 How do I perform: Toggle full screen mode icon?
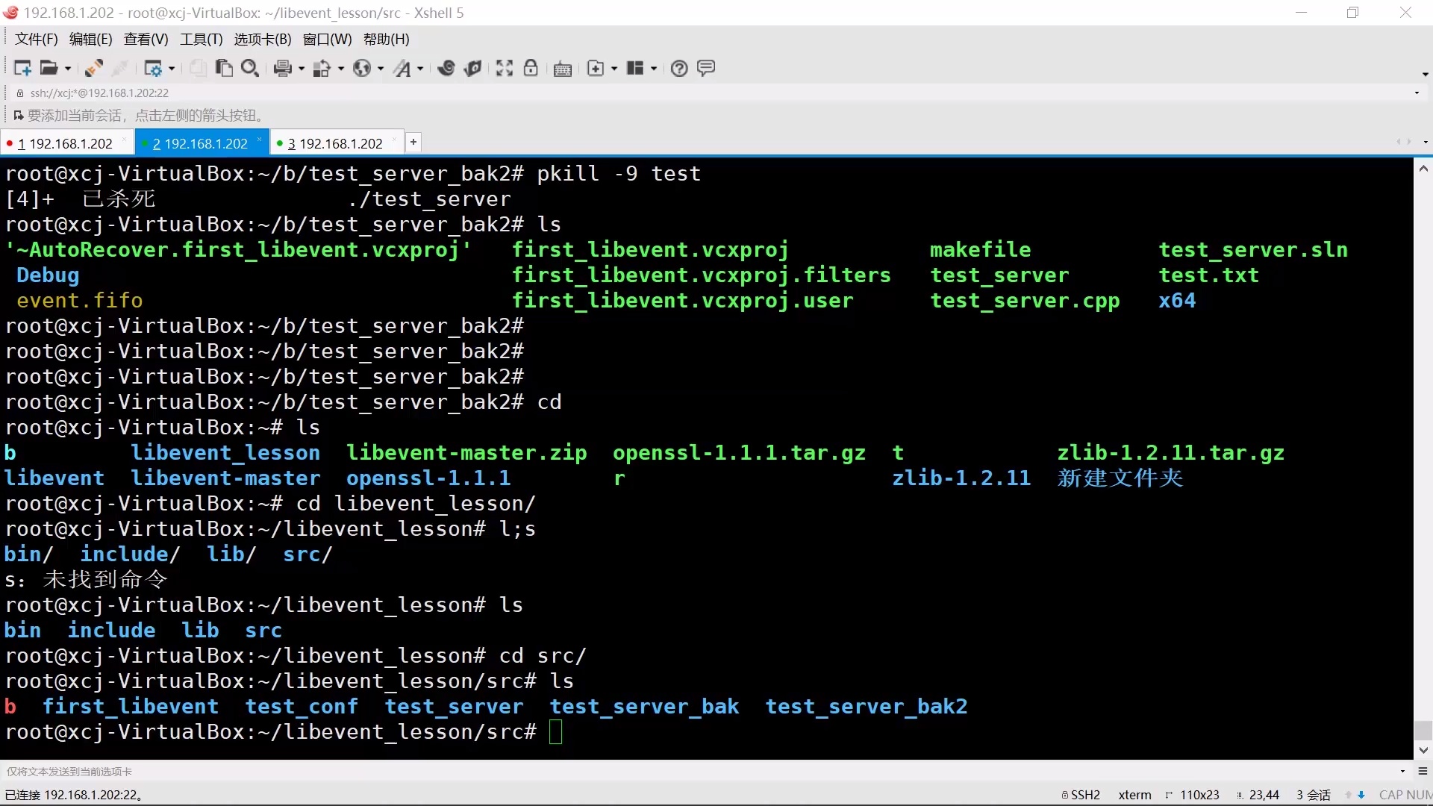505,69
